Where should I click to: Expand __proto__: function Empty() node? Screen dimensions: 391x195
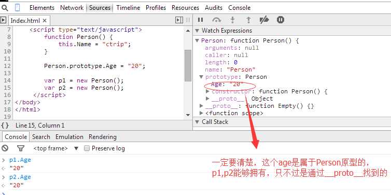coord(202,106)
